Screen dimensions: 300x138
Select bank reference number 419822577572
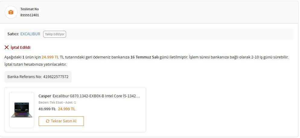click(x=56, y=77)
